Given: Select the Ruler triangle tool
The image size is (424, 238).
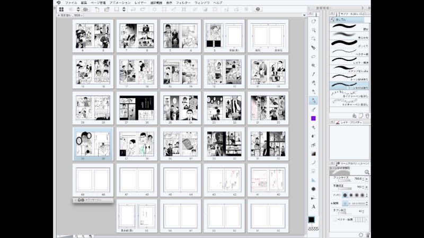Looking at the screenshot, I should coord(313,180).
